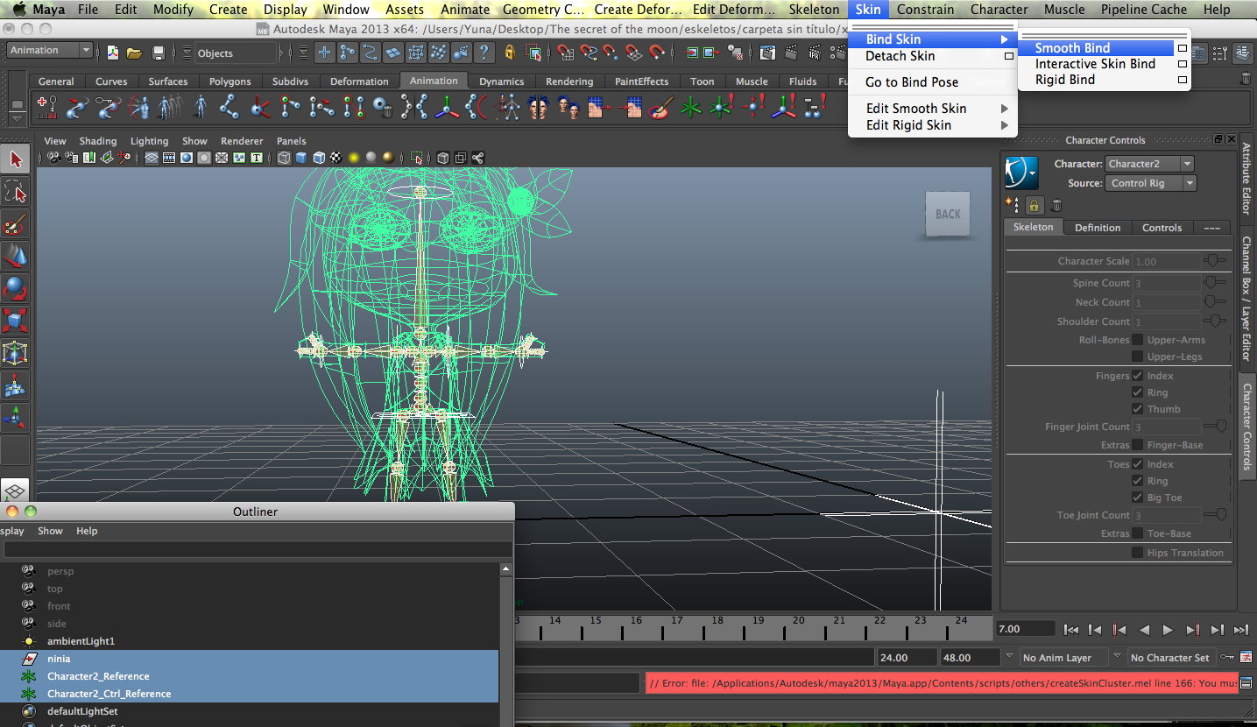Uncheck the Fingers Thumb checkbox

click(1137, 409)
